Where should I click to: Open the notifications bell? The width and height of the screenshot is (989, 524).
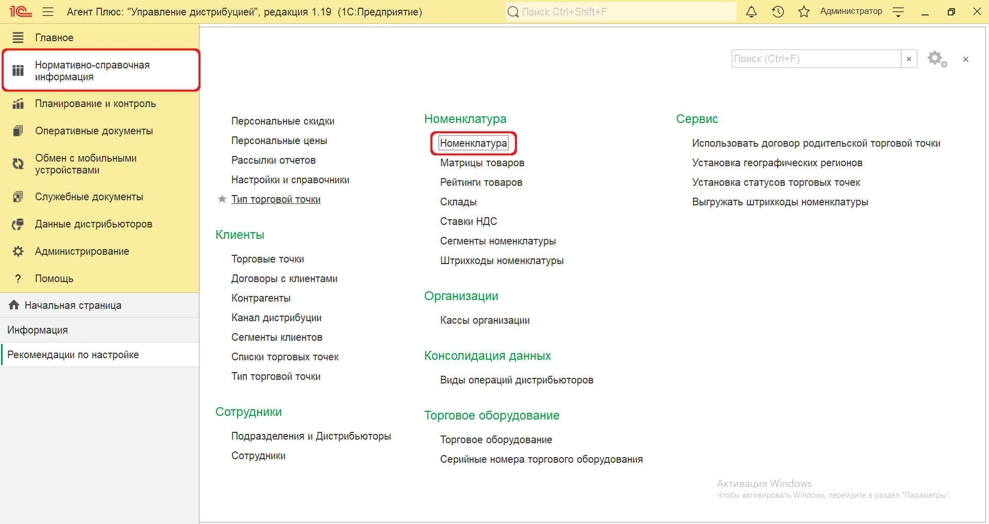(751, 11)
